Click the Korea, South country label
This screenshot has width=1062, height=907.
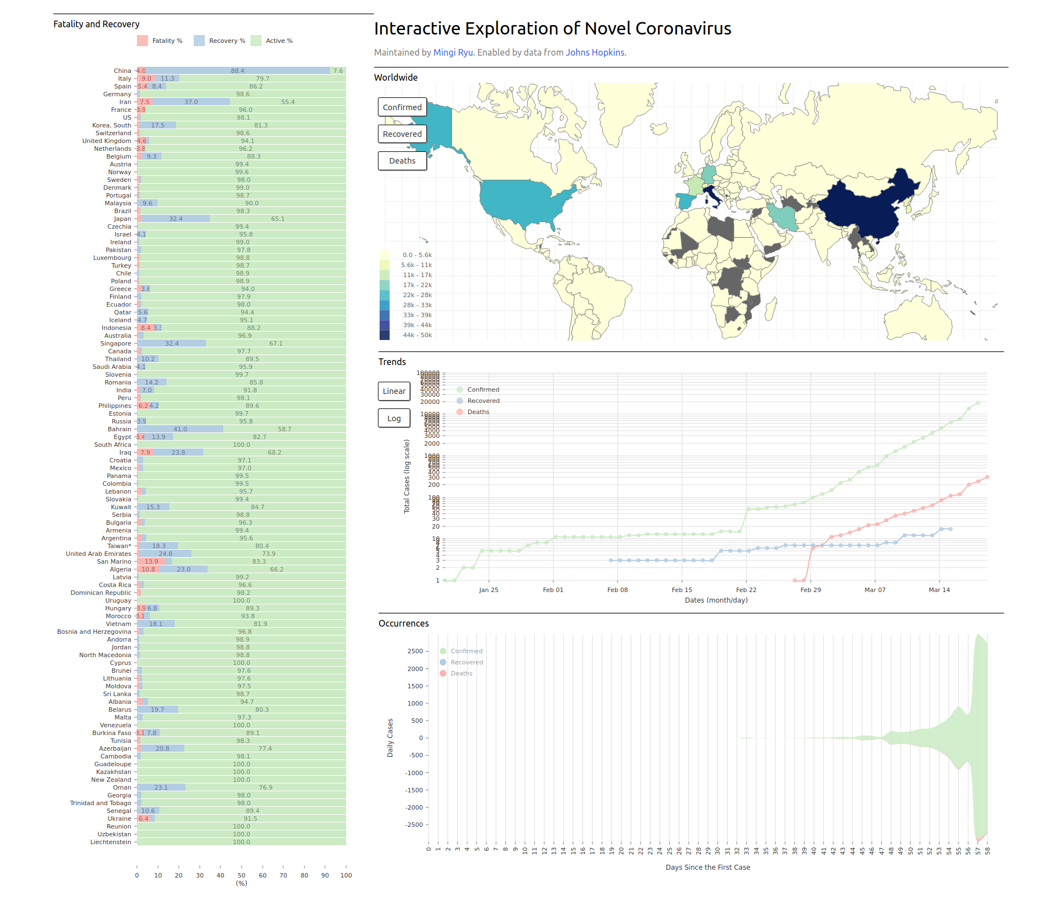[112, 125]
